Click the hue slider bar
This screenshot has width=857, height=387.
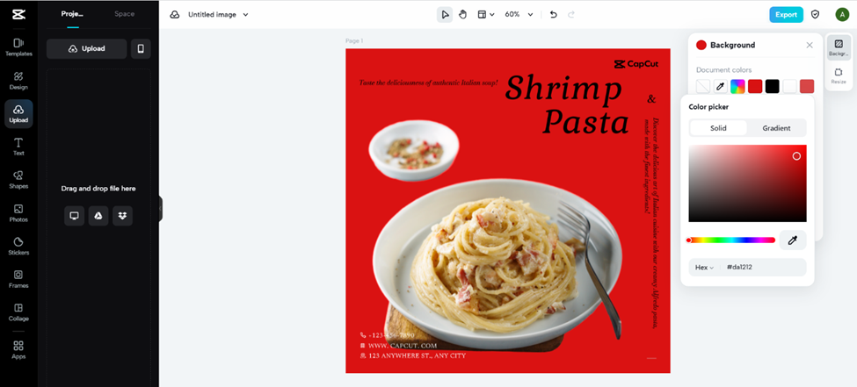(x=731, y=240)
